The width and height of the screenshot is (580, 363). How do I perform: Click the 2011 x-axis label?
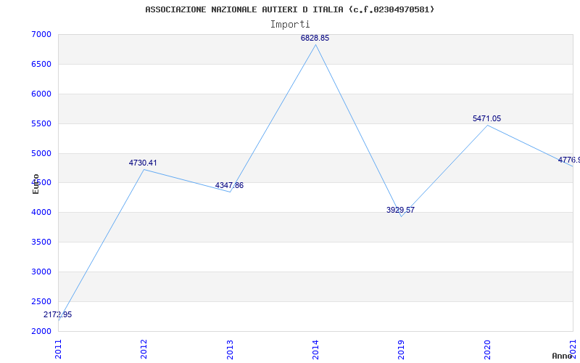coord(59,349)
